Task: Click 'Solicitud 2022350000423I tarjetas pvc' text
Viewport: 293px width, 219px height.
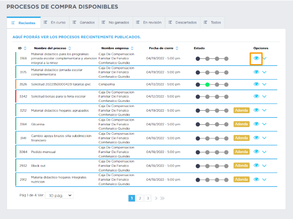Action: pos(61,84)
